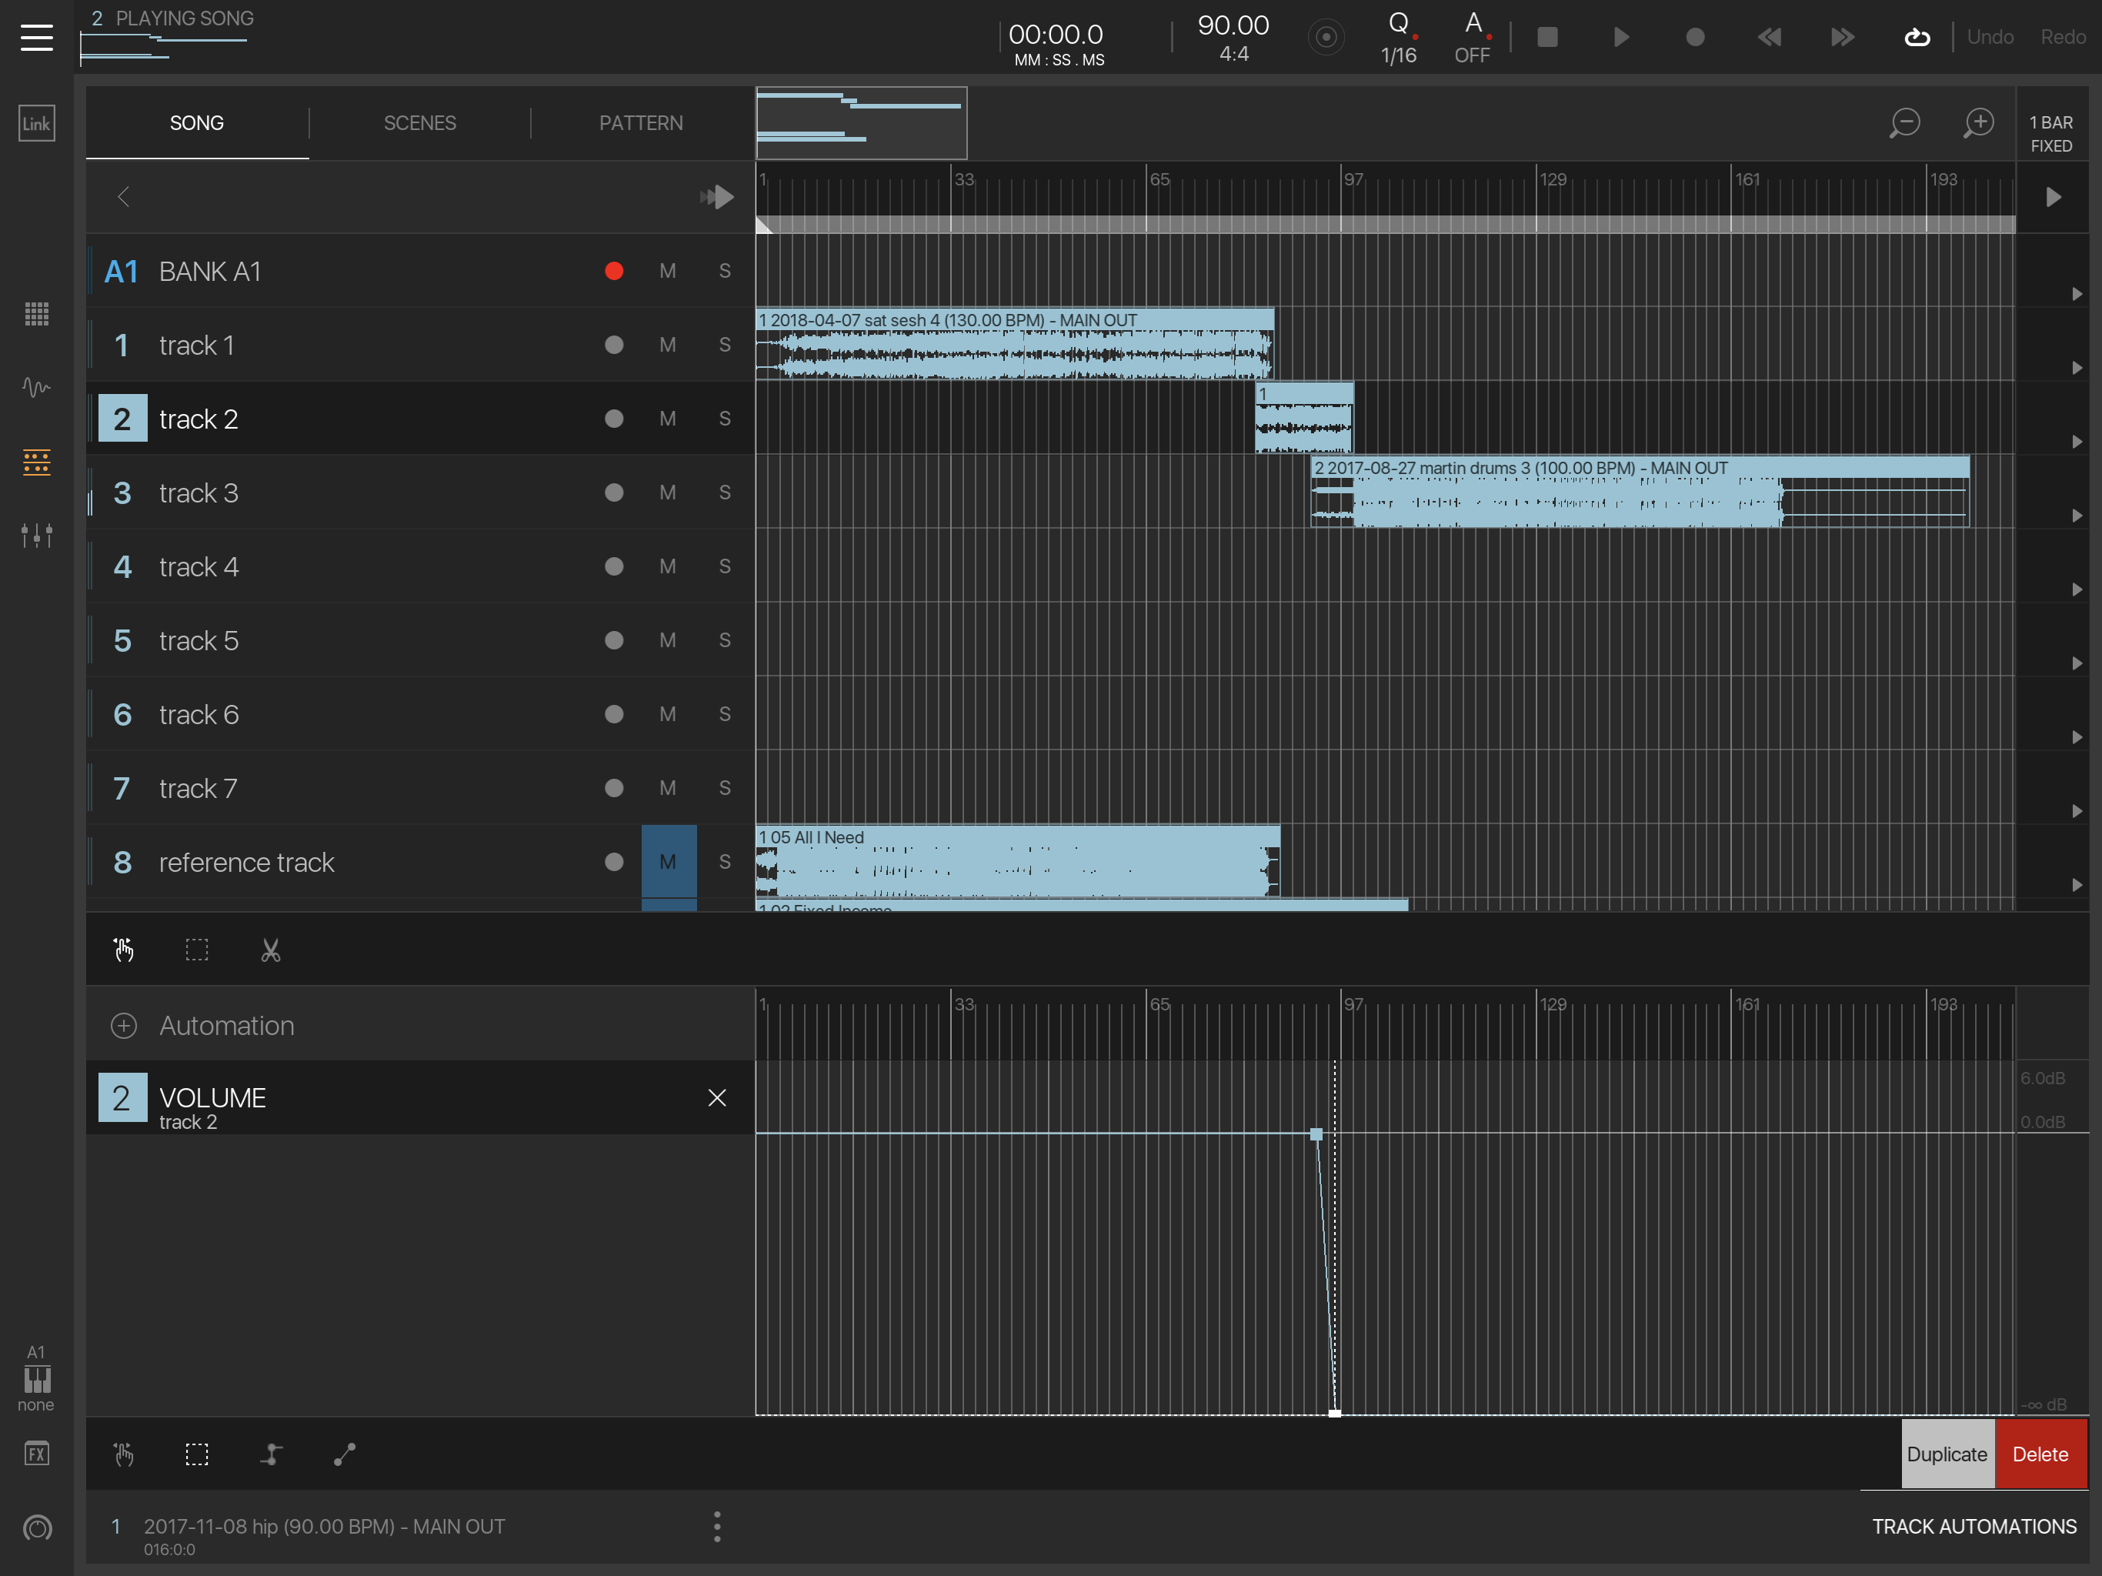
Task: Select the automation line draw tool
Action: 345,1454
